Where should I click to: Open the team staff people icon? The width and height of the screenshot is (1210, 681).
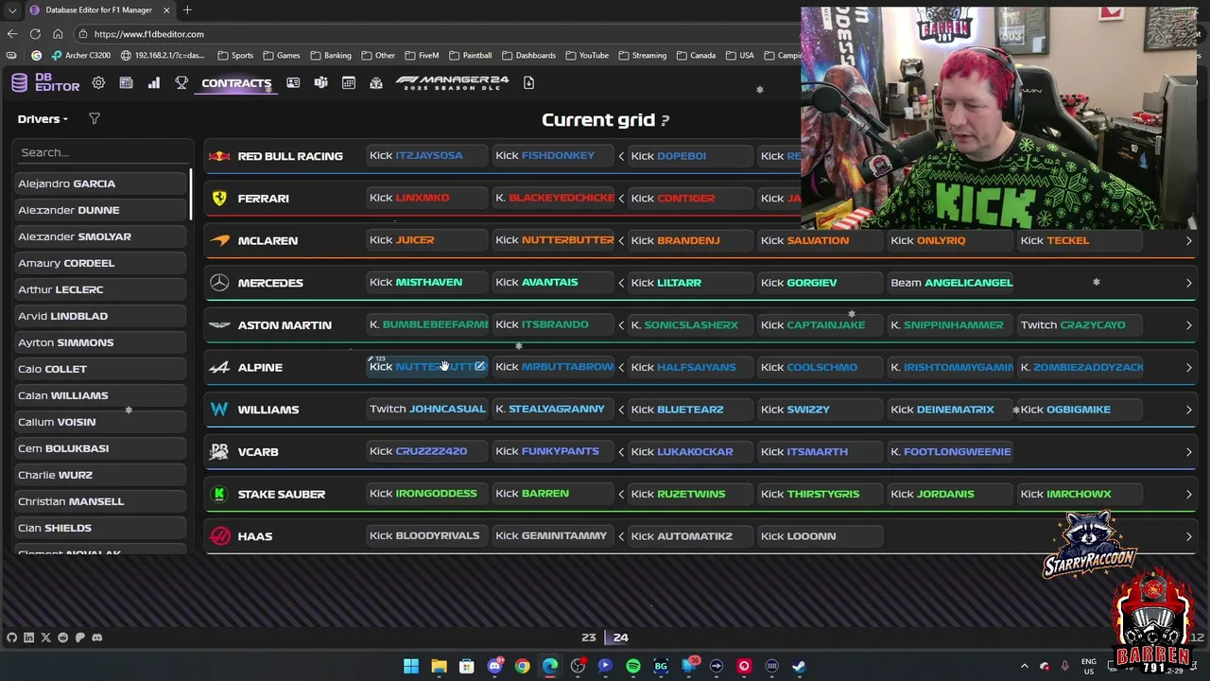click(x=320, y=83)
